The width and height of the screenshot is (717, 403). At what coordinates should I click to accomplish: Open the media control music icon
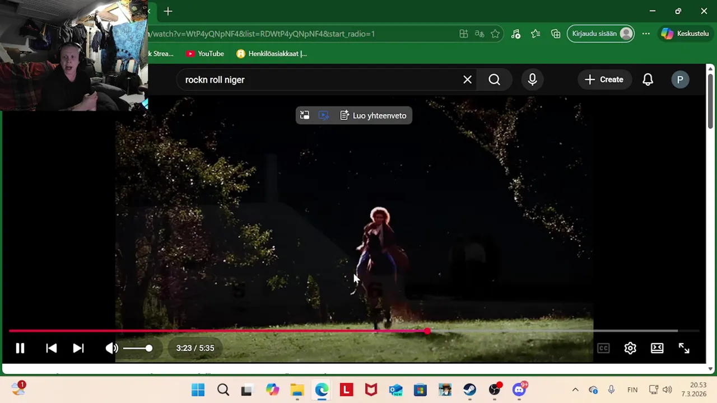[516, 34]
